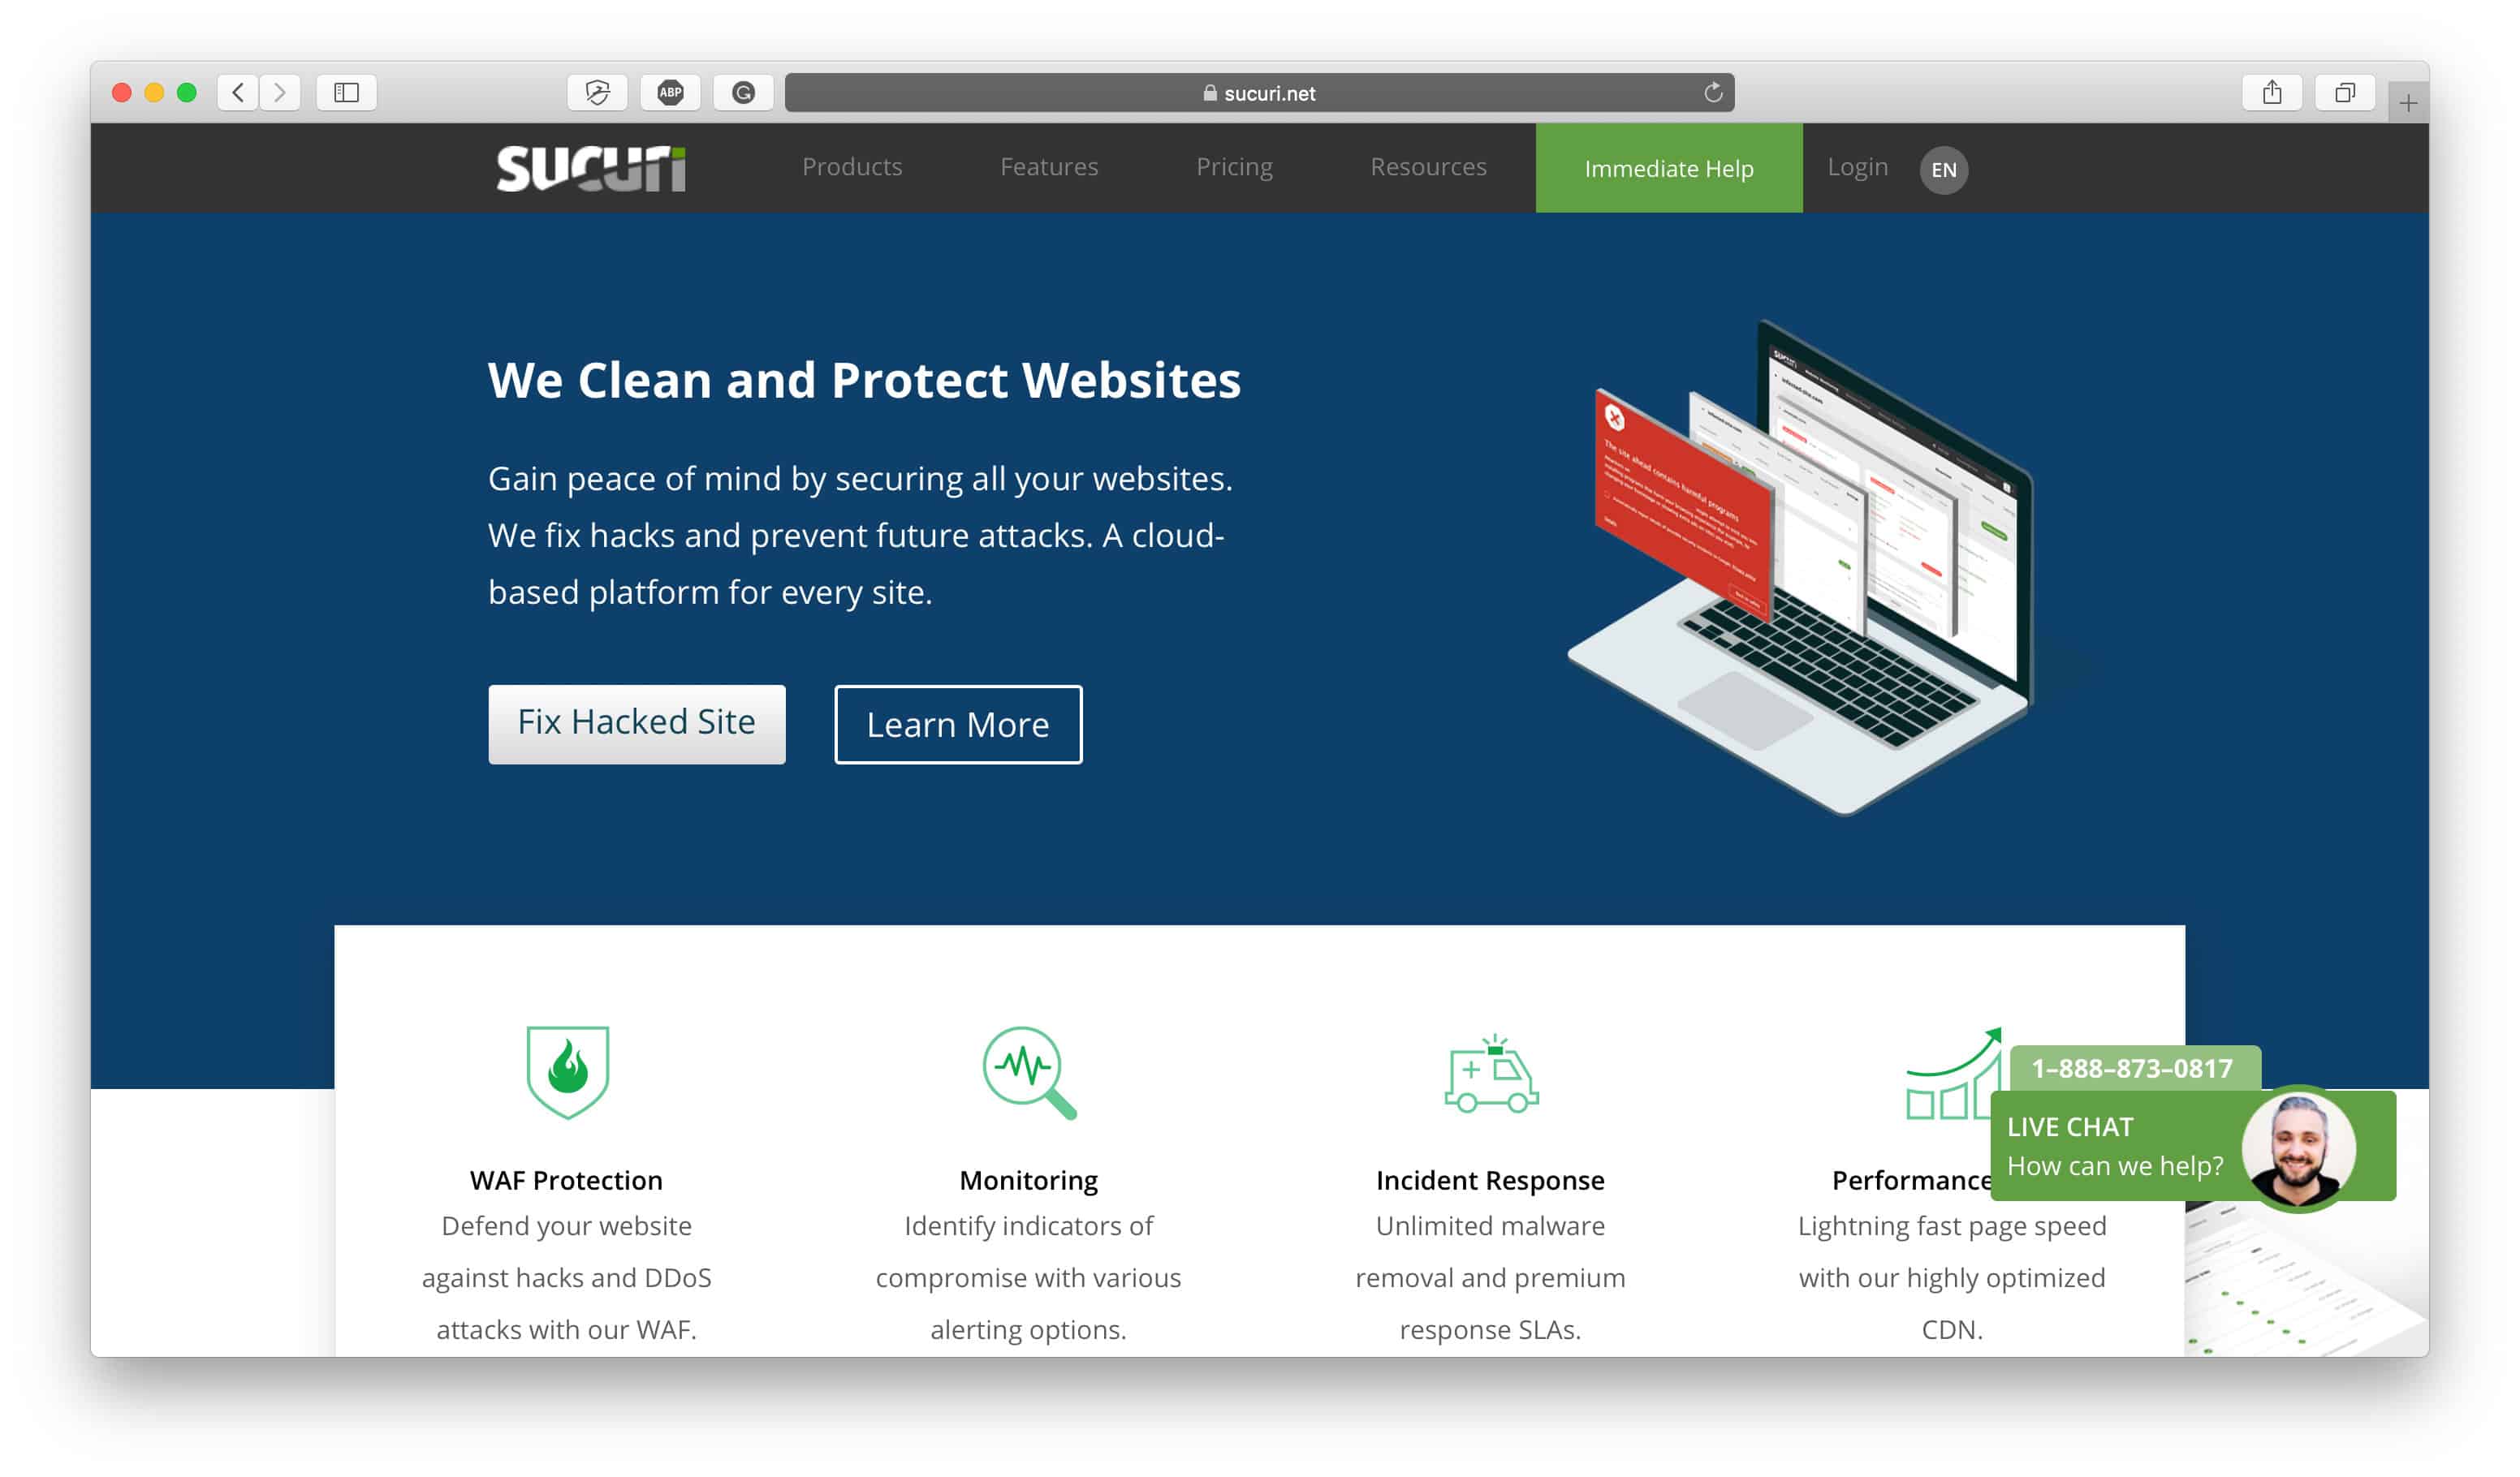Click the AdBlock Plus icon in toolbar
Image resolution: width=2520 pixels, height=1477 pixels.
(668, 95)
